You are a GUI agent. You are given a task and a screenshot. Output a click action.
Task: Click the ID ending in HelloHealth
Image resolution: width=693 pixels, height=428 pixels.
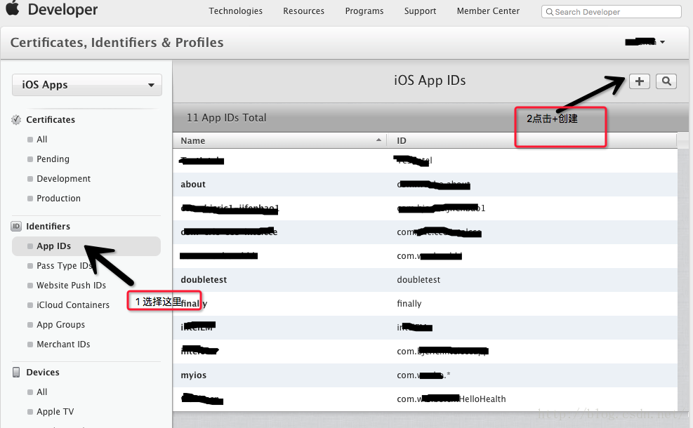click(451, 399)
